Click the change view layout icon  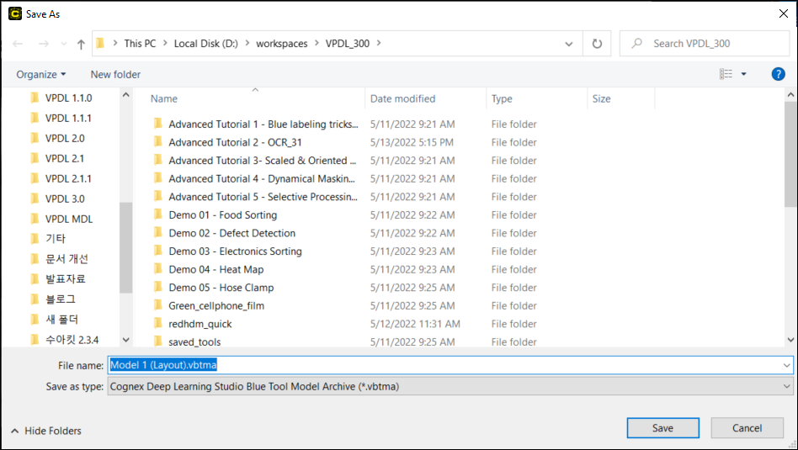[726, 74]
